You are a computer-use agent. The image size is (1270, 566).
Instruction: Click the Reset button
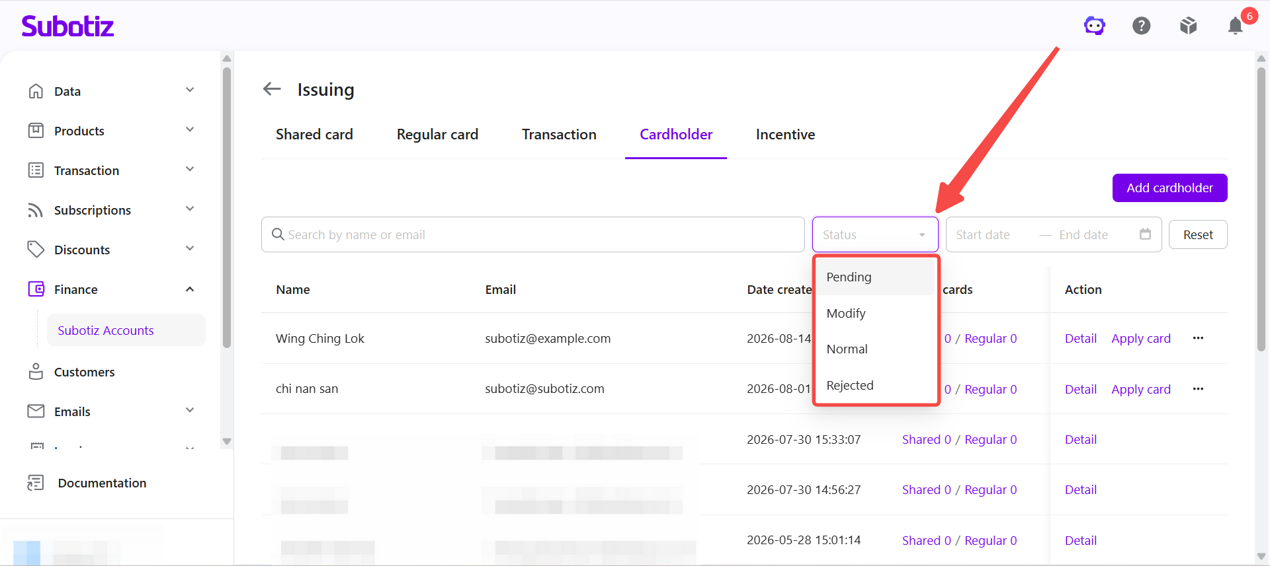point(1198,234)
